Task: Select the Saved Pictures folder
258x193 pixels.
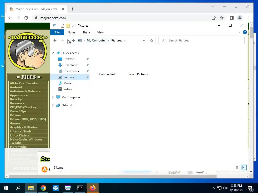Action: click(138, 74)
